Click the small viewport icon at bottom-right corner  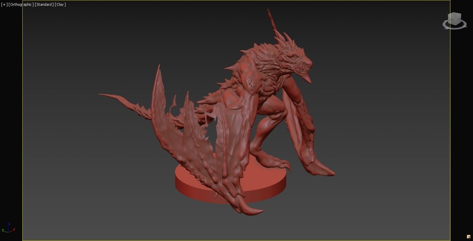[x=468, y=237]
